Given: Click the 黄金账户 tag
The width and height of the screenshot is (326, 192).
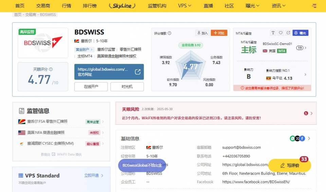Looking at the screenshot, I should [x=84, y=50].
